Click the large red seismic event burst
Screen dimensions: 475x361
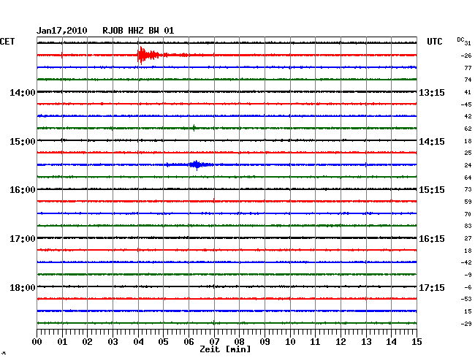pos(148,55)
